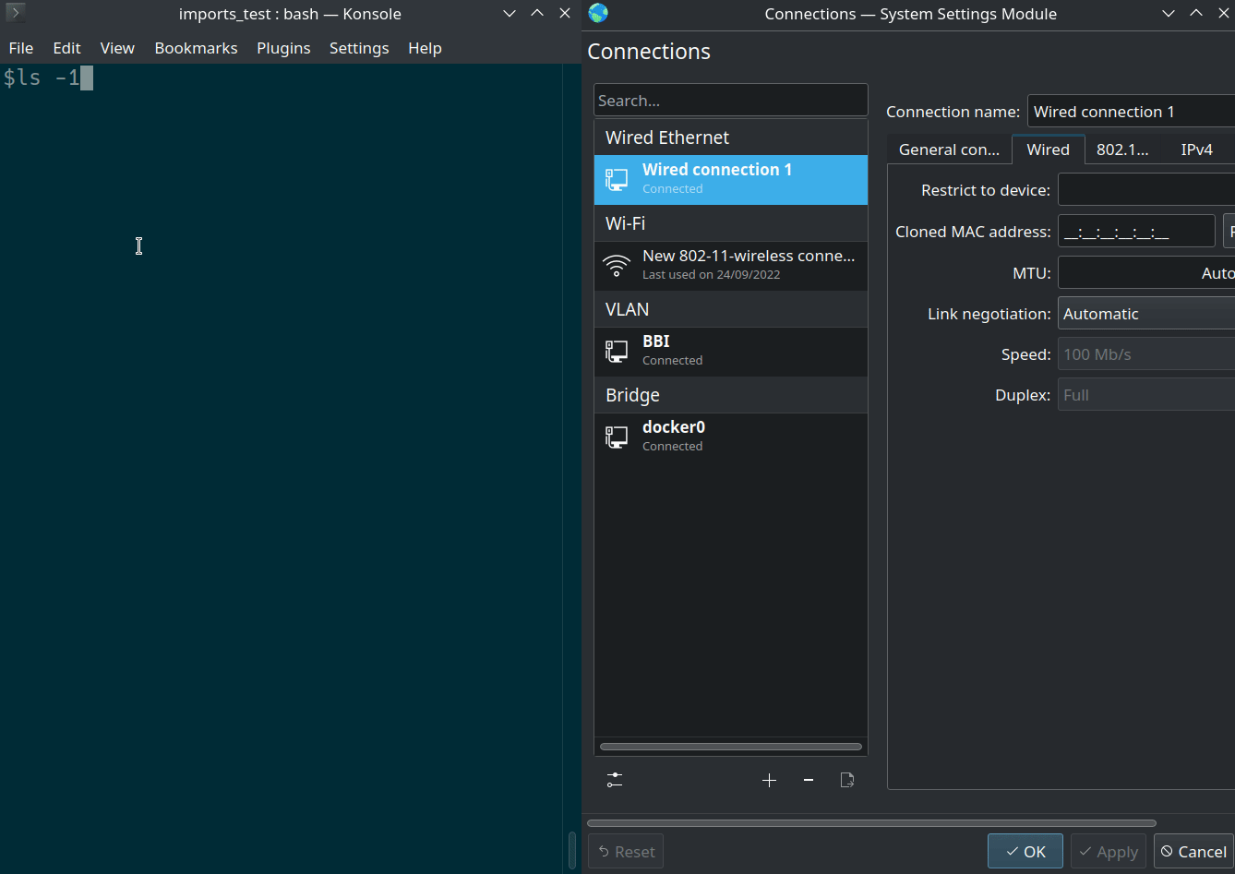The width and height of the screenshot is (1235, 874).
Task: Switch to the 802.1x security tab
Action: tap(1122, 150)
